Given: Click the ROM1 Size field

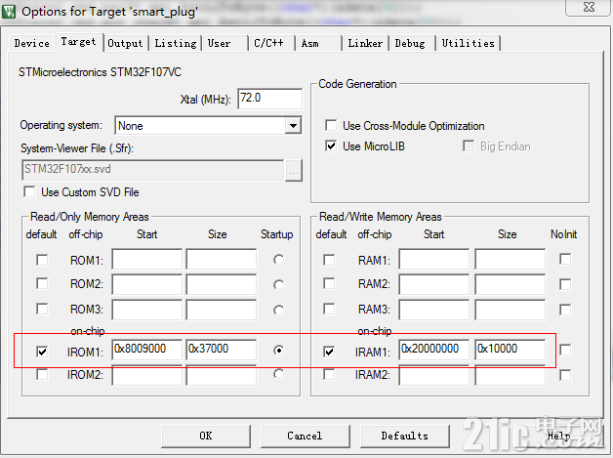Looking at the screenshot, I should 222,259.
